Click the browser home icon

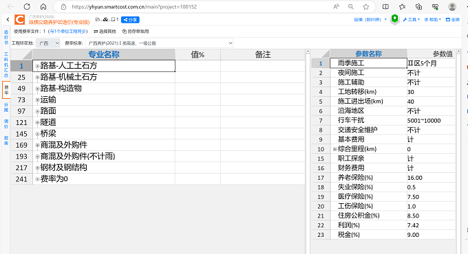point(43,7)
